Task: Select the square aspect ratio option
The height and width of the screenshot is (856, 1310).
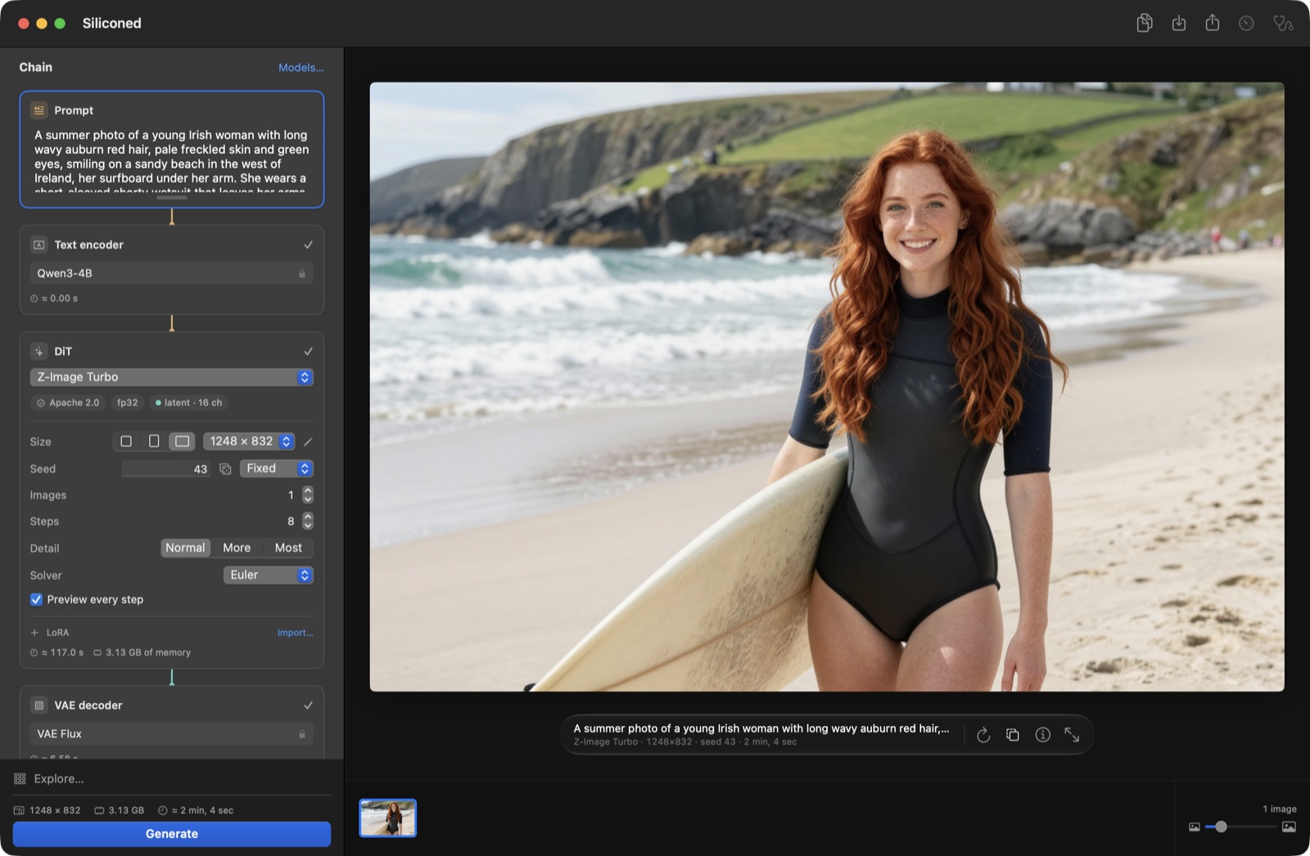Action: click(x=126, y=441)
